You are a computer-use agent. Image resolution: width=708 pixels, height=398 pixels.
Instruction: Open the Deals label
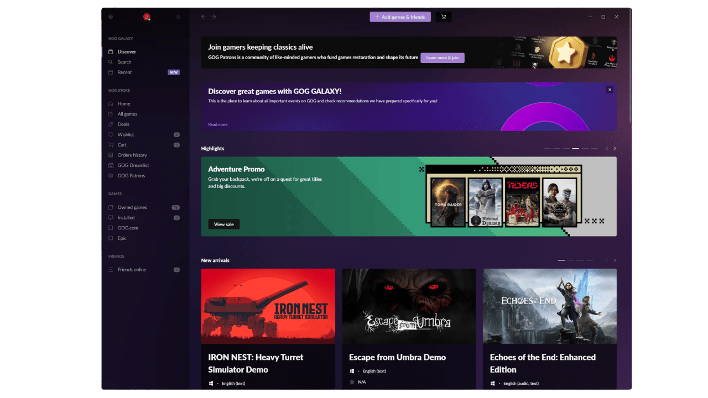click(123, 124)
